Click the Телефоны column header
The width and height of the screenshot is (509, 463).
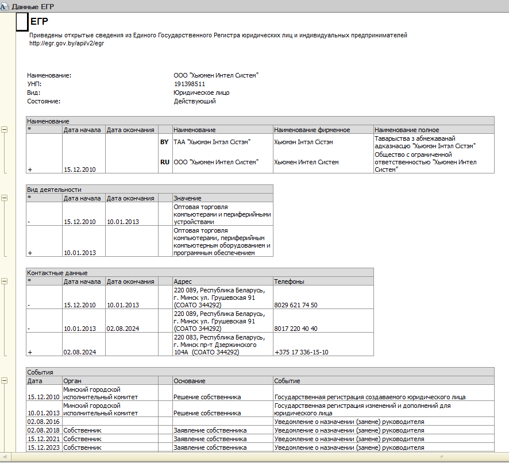tap(289, 281)
